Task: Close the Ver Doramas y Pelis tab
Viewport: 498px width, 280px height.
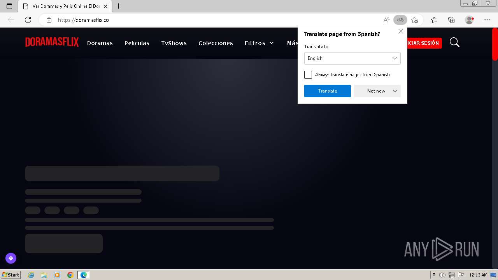Action: click(105, 6)
